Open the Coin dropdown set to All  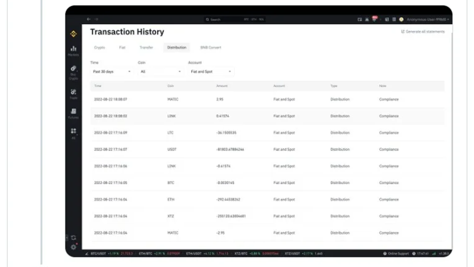tap(160, 71)
